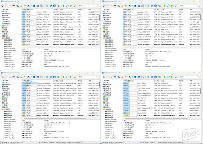Viewport: 203px width, 144px height.
Task: Open the checked-page results icon in memory-write window
Action: coord(176,6)
